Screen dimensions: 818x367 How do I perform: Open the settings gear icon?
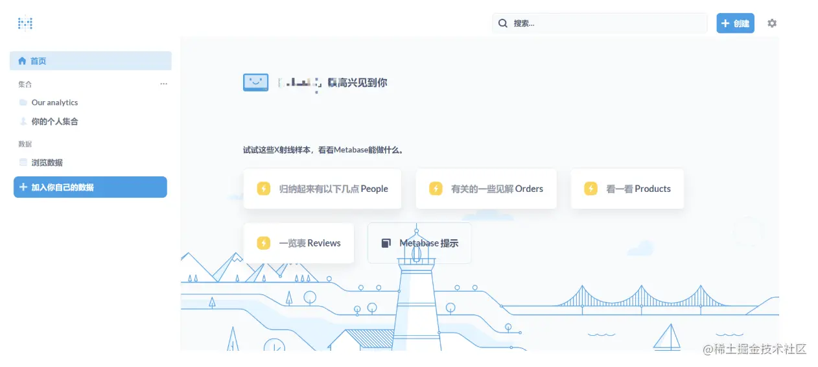tap(772, 23)
